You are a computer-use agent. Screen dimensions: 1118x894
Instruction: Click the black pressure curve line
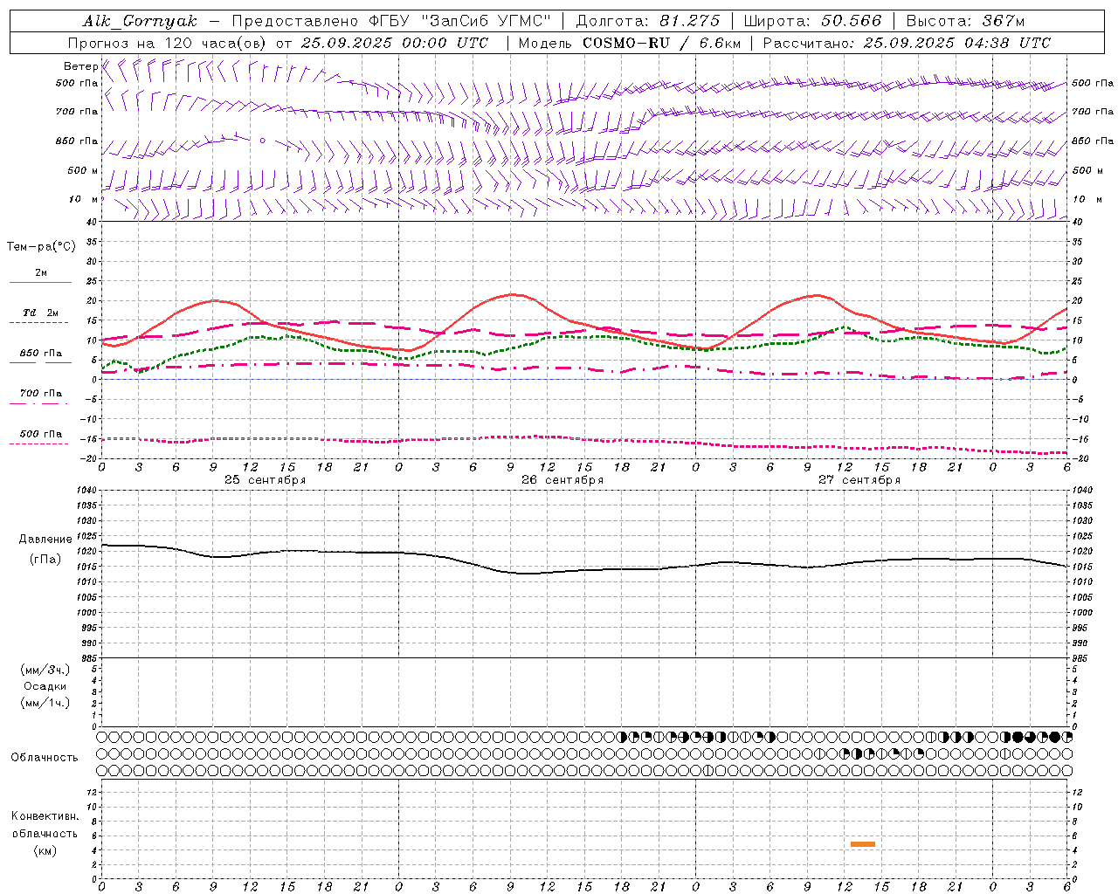[x=583, y=570]
